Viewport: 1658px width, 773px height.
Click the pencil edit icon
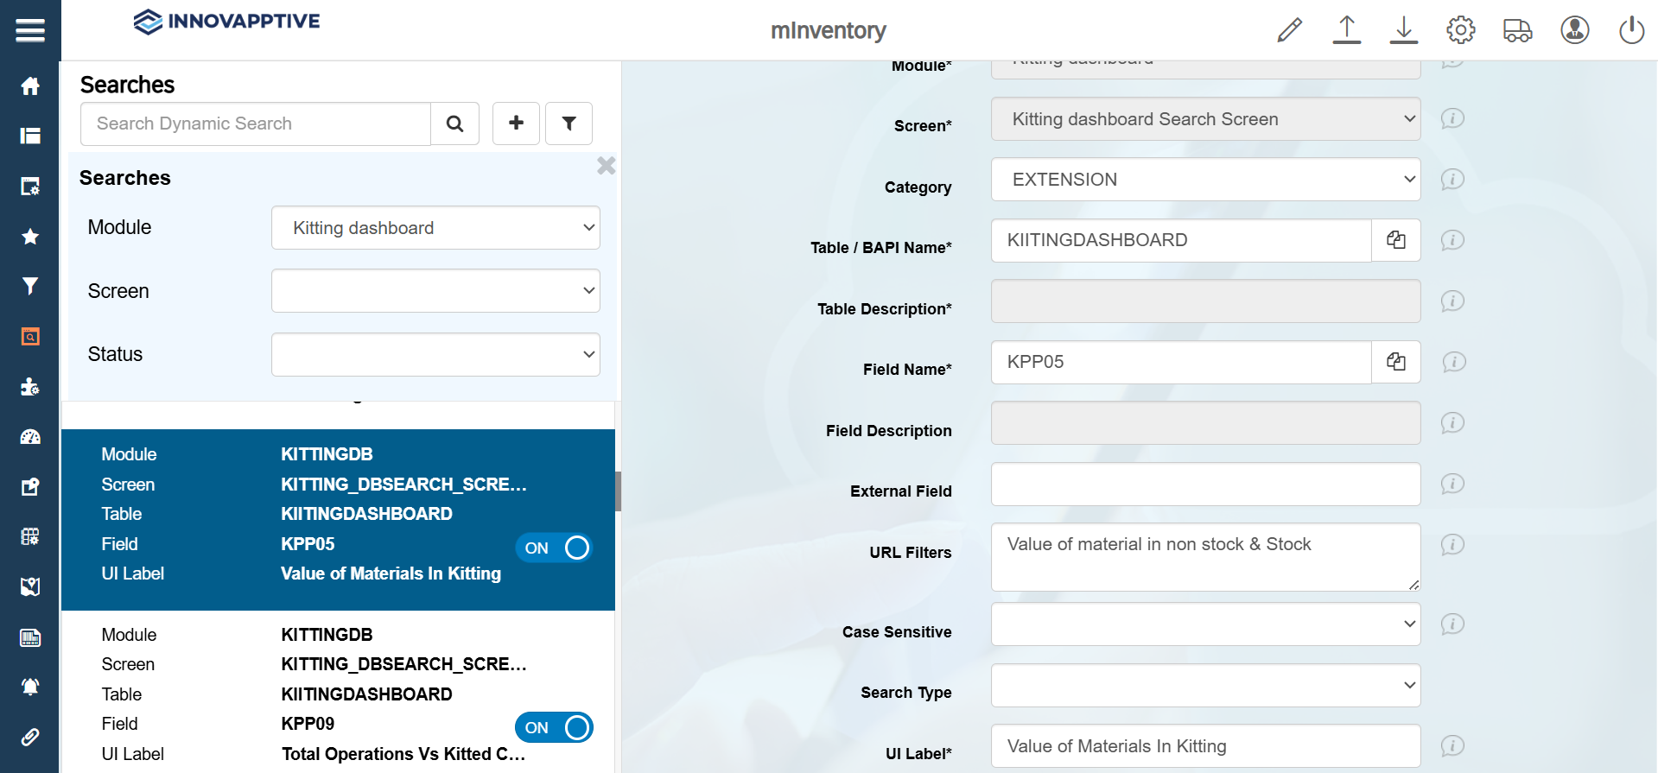coord(1289,30)
